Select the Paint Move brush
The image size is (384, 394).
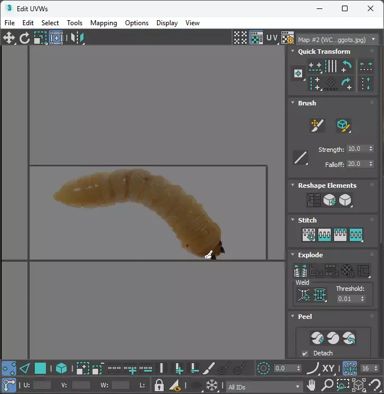[317, 126]
